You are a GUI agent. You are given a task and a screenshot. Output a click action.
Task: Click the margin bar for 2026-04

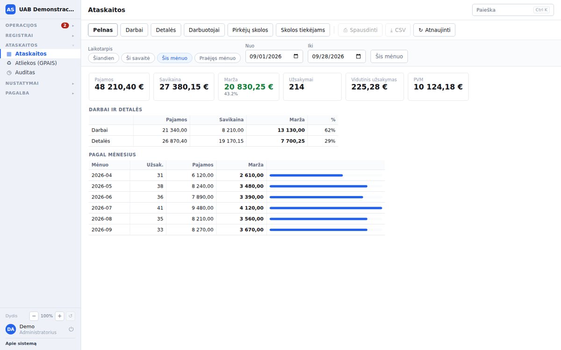306,175
